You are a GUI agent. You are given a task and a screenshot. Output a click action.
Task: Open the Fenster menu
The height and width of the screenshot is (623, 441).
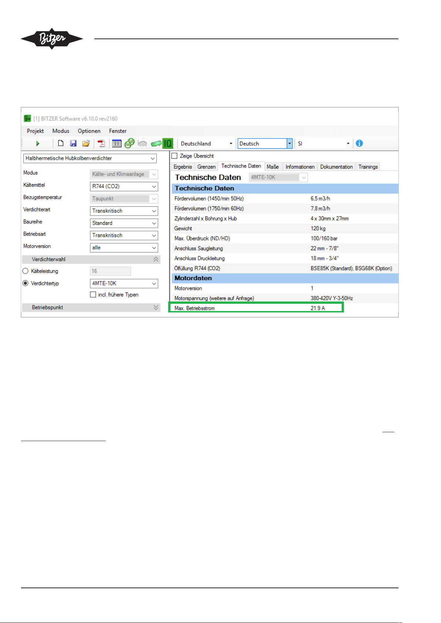pos(118,131)
